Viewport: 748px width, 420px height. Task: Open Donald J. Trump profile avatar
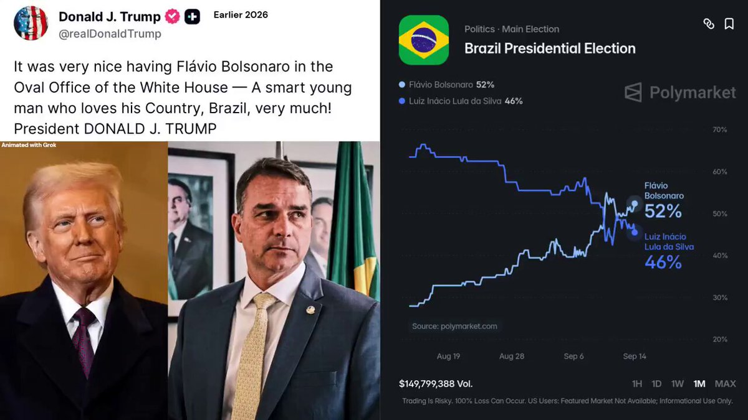click(31, 24)
